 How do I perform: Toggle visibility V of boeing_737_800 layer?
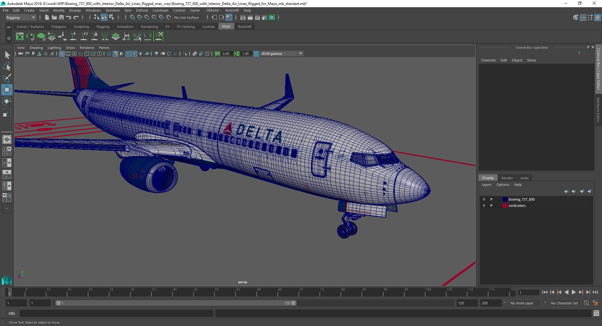coord(484,199)
